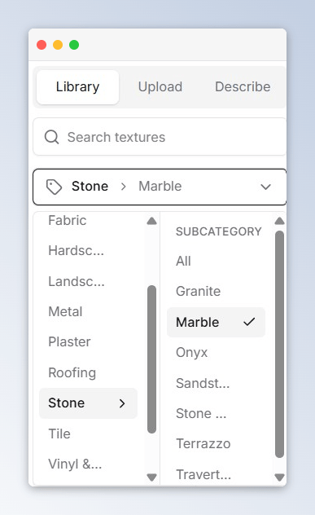Click the tag icon in category selector
Screen dimensions: 315x515
point(54,187)
